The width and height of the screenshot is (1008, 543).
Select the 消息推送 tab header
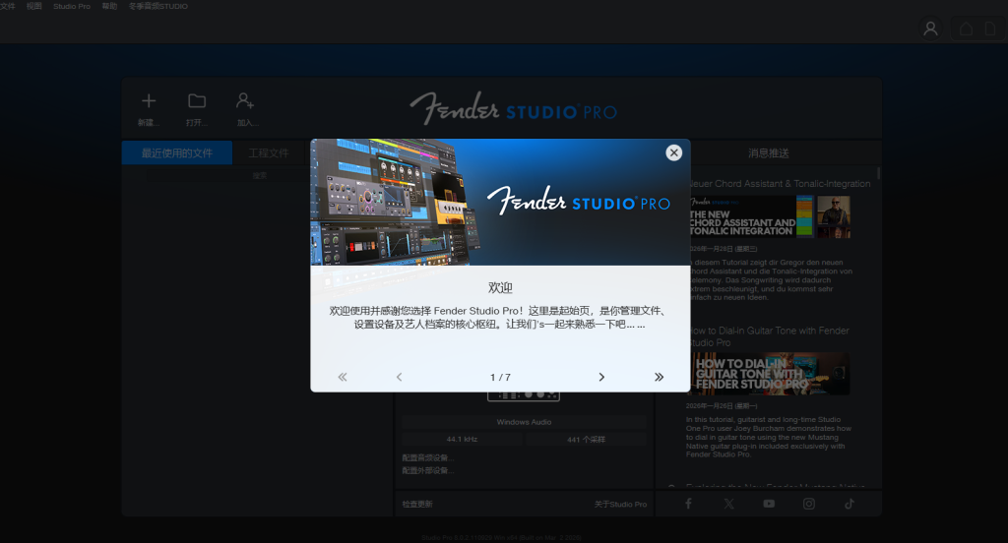(768, 152)
